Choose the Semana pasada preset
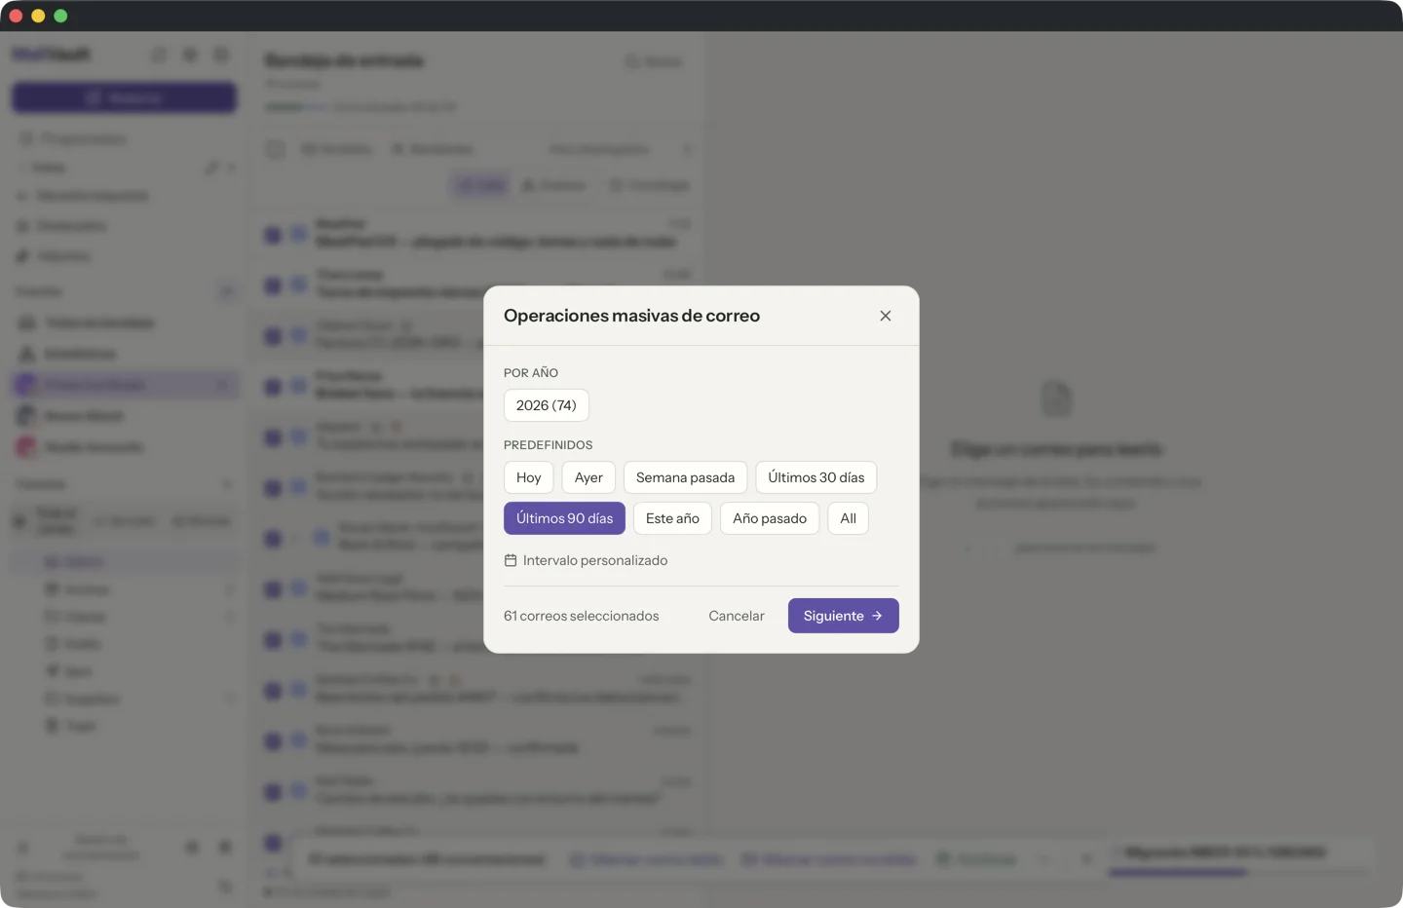Screen dimensions: 1403x908 tap(686, 477)
